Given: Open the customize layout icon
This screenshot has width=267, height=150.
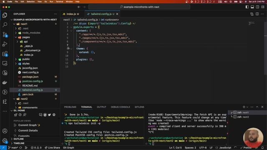Looking at the screenshot, I should 263,7.
